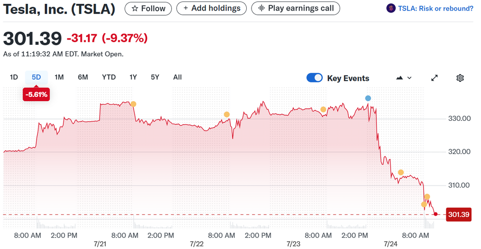Viewport: 481px width, 249px height.
Task: Switch to the 1D range tab
Action: point(14,77)
